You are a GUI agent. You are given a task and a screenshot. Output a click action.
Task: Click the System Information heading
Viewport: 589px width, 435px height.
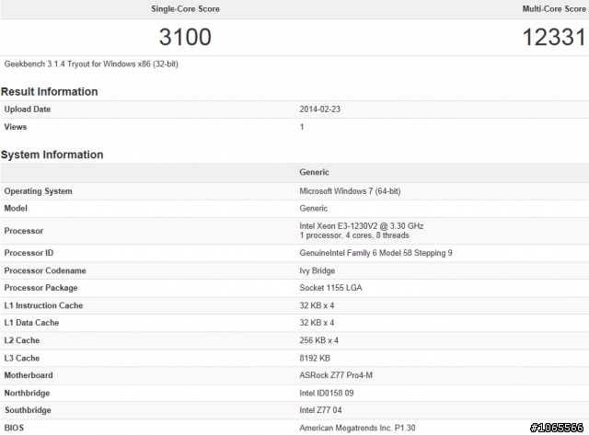52,155
